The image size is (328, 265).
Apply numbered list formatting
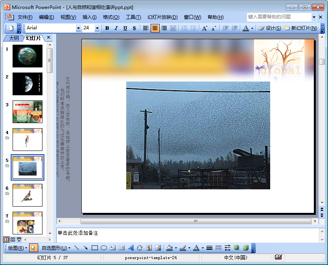tap(184, 28)
